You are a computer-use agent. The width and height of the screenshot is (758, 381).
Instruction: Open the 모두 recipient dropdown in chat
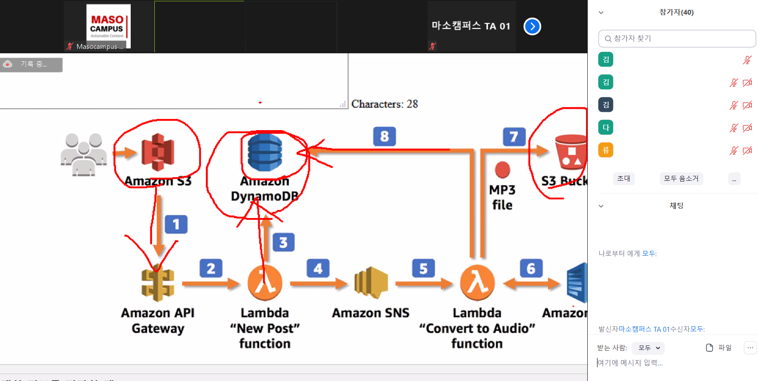pos(648,348)
